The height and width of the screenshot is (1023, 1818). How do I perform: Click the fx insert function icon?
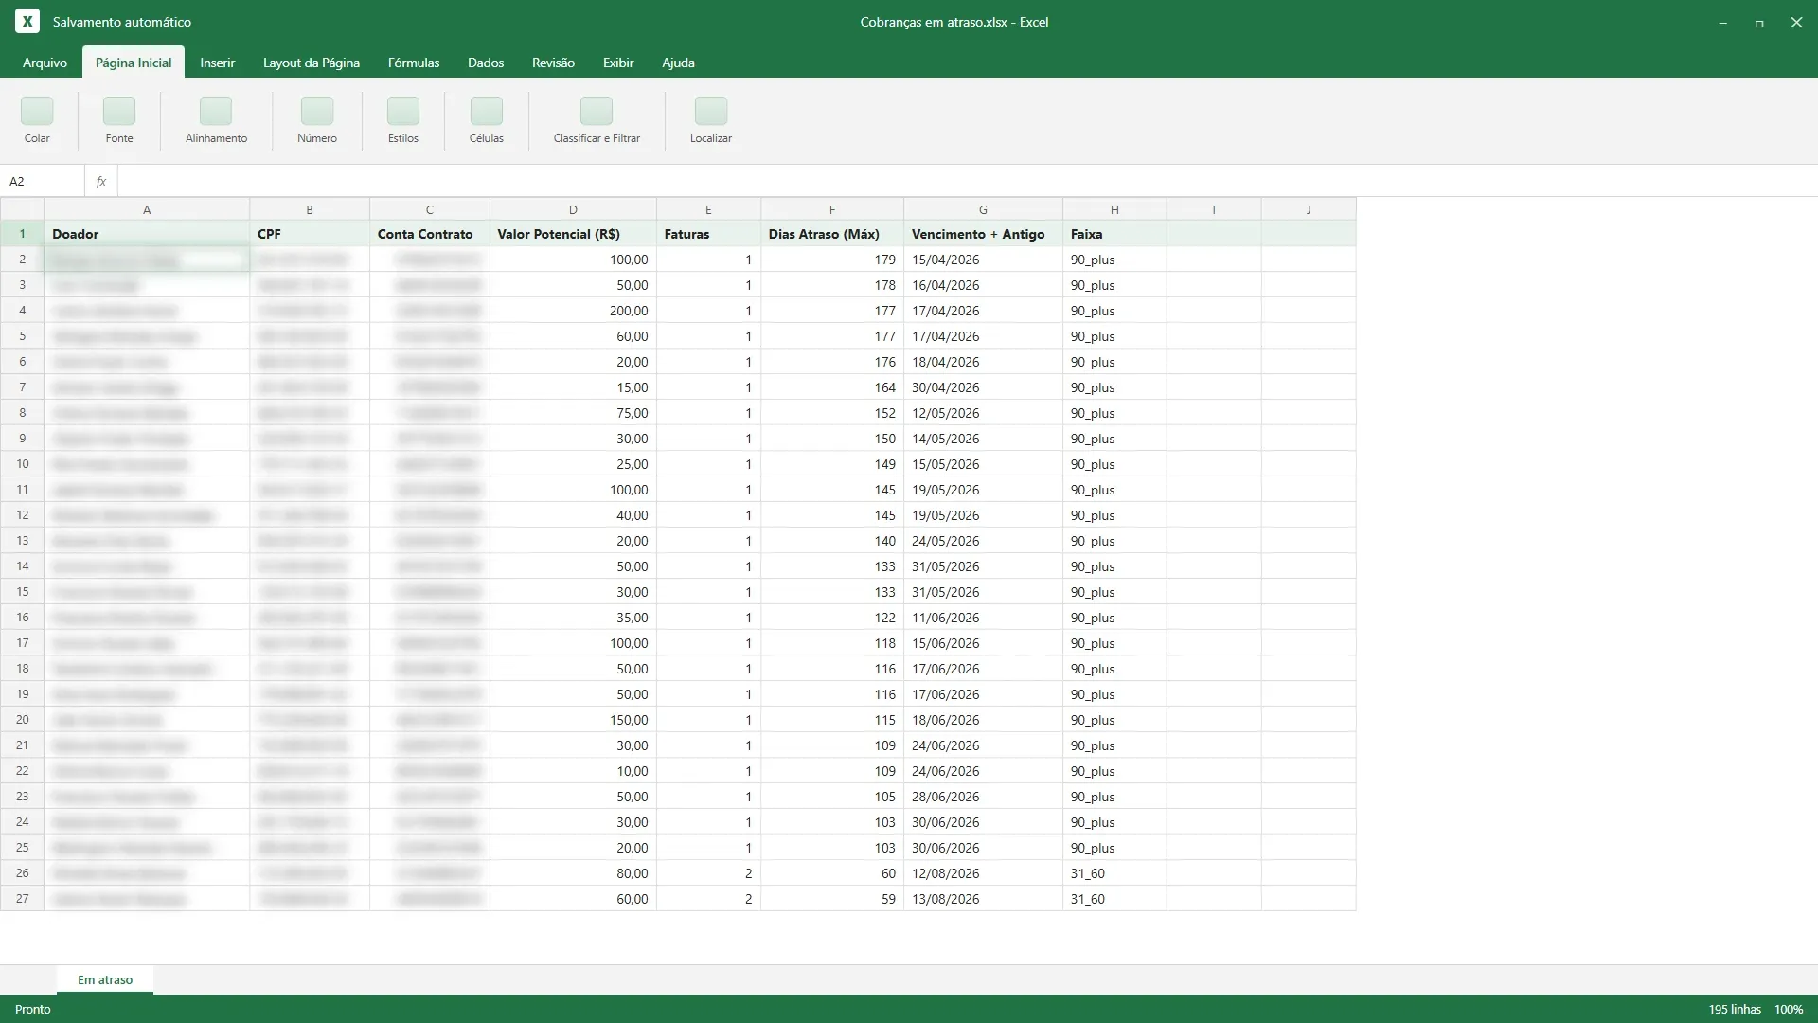point(101,181)
